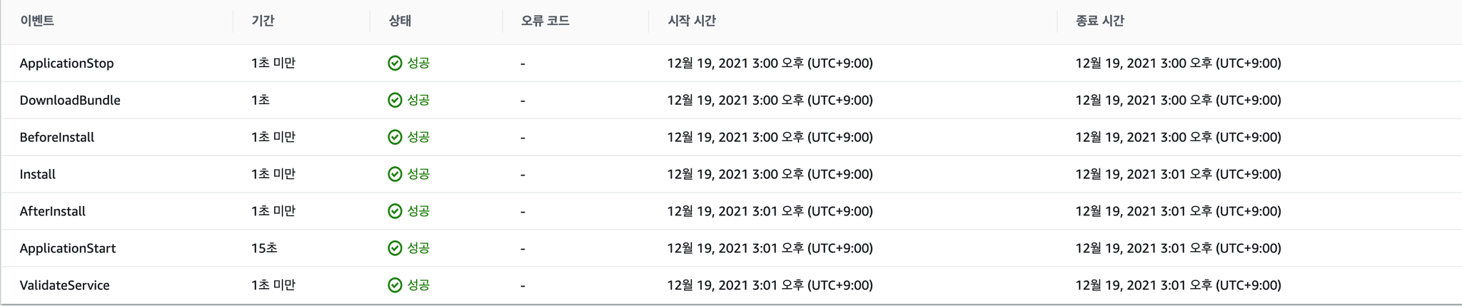The height and width of the screenshot is (306, 1462).
Task: Click the 15초 duration for ApplicationStart
Action: pos(264,248)
